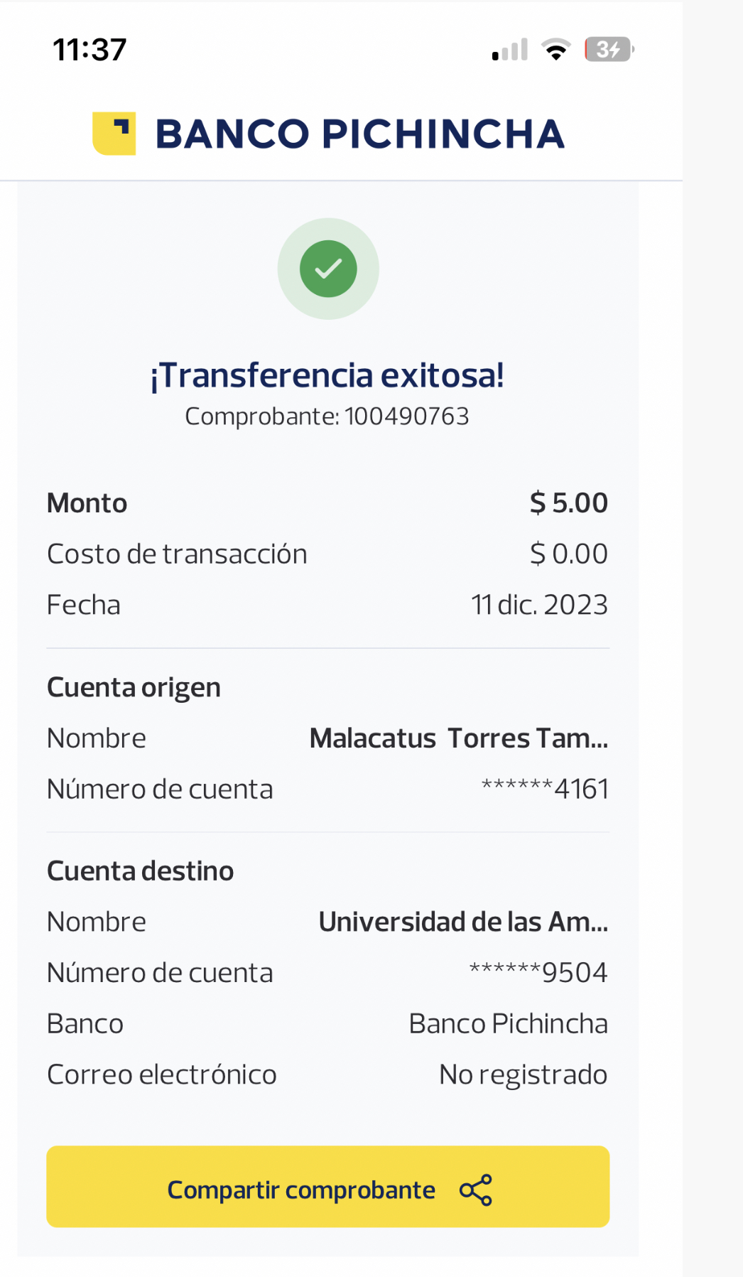Tap the share icon on yellow button
Image resolution: width=743 pixels, height=1277 pixels.
click(476, 1190)
